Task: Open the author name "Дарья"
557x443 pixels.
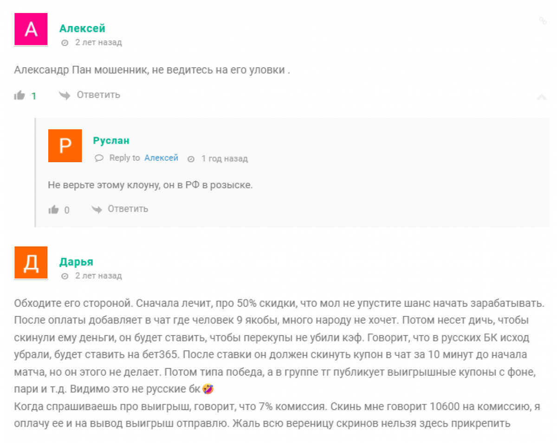Action: click(x=76, y=262)
